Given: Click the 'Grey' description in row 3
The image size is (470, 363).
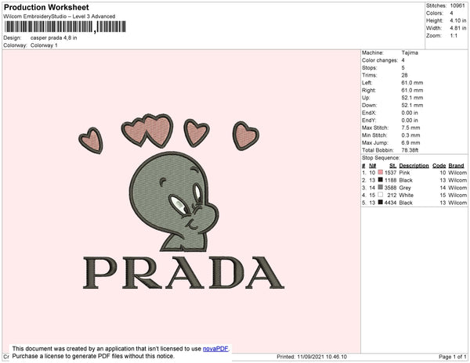Looking at the screenshot, I should tap(405, 188).
